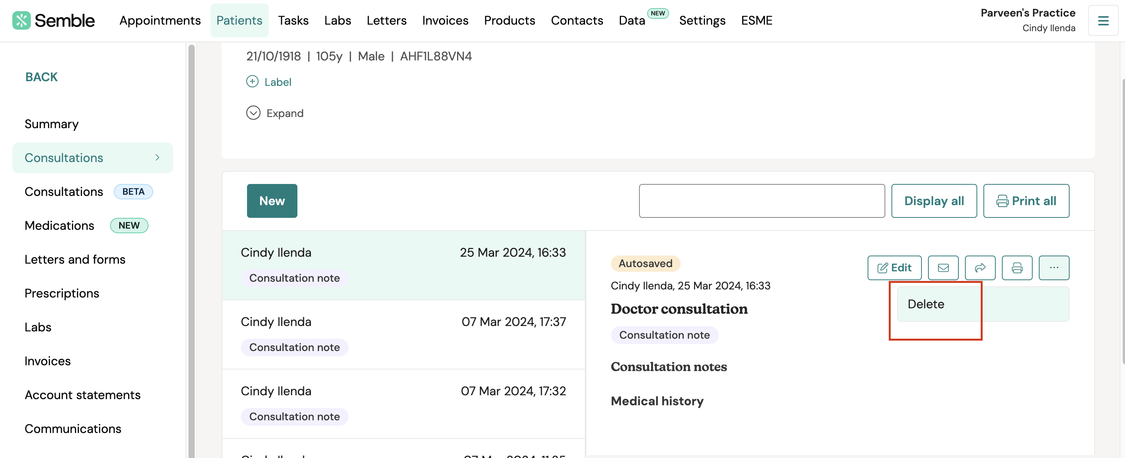The width and height of the screenshot is (1125, 458).
Task: Click the Consultation notes heading
Action: tap(669, 366)
